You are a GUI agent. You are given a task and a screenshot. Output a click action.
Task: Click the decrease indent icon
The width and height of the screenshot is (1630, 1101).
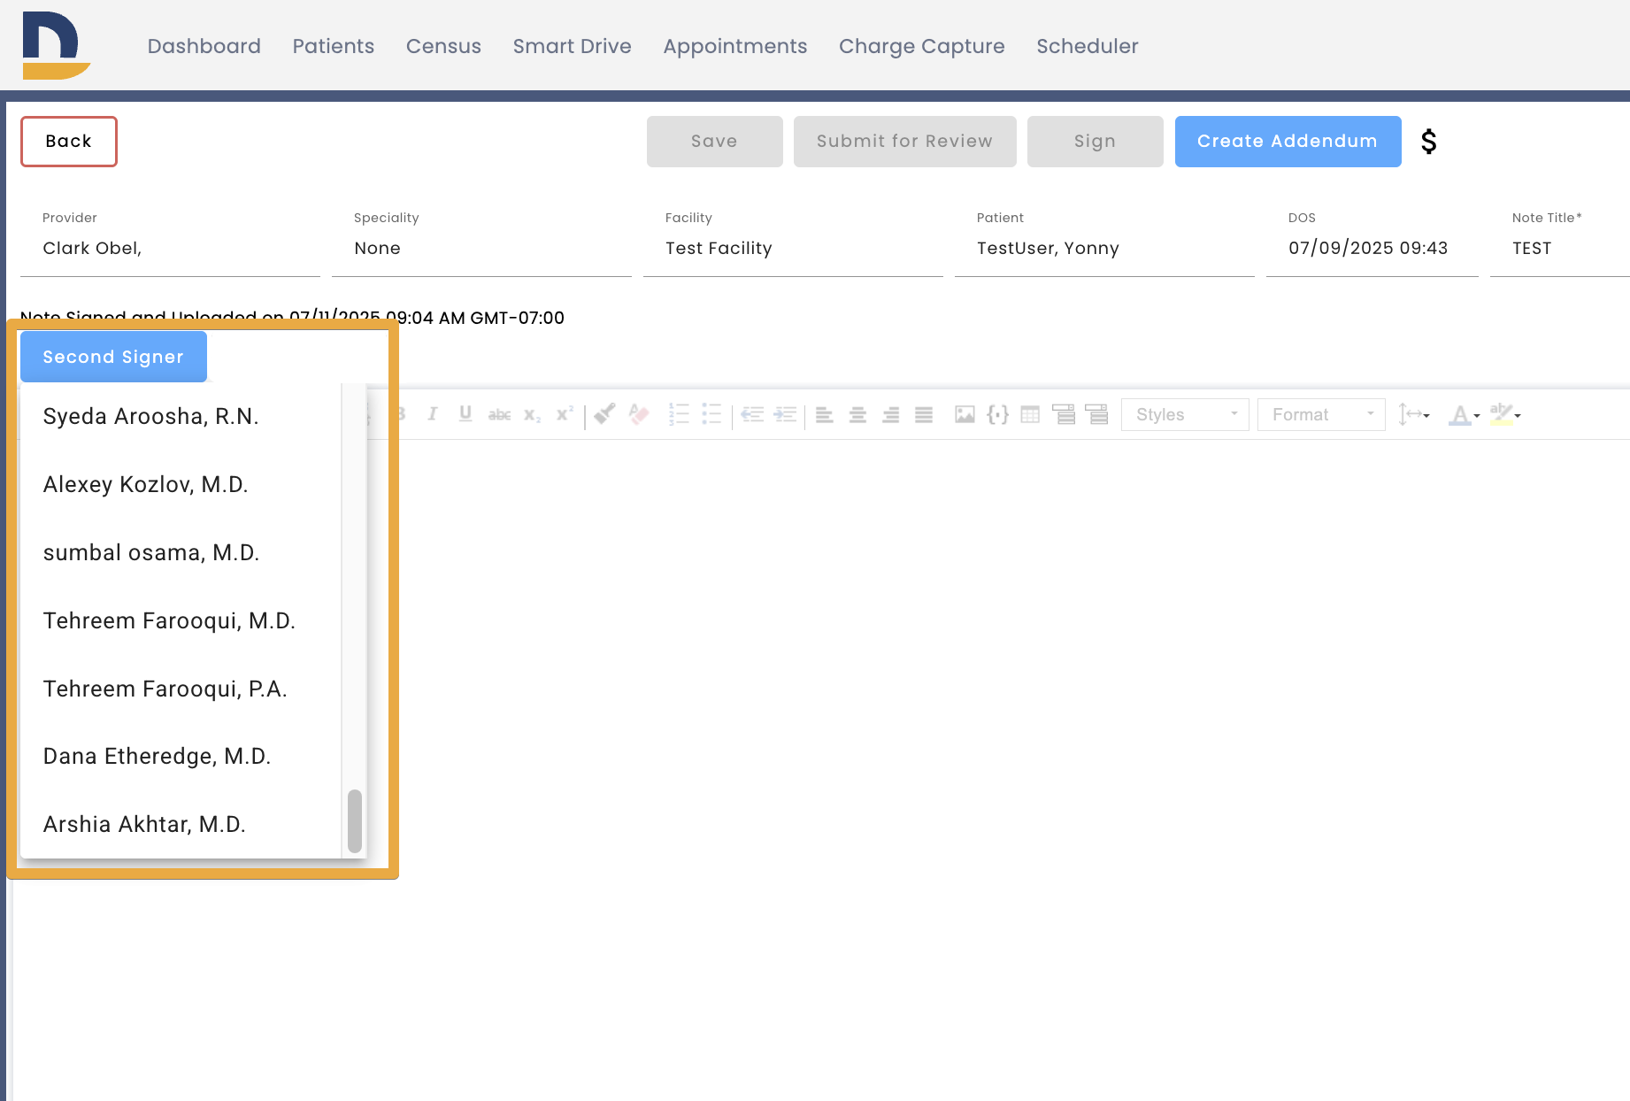tap(752, 414)
